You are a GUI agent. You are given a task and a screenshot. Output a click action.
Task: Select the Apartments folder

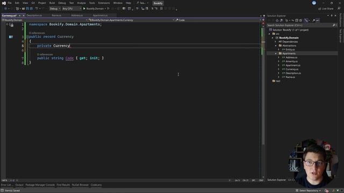[x=289, y=54]
